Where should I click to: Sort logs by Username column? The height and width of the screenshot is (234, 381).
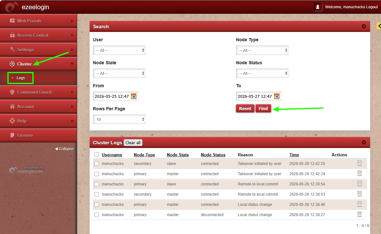(112, 155)
